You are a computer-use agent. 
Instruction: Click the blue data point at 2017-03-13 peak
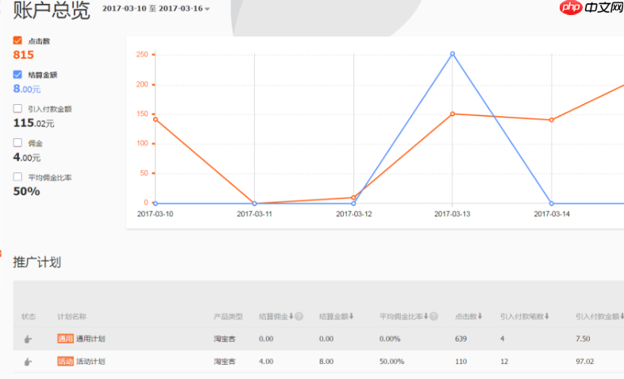pyautogui.click(x=453, y=54)
